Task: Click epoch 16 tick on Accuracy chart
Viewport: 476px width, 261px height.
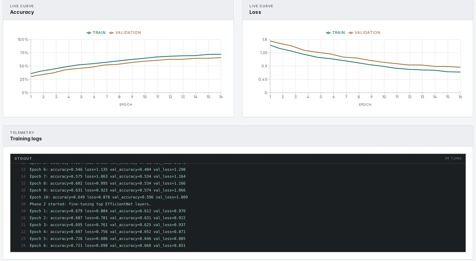Action: coord(221,97)
